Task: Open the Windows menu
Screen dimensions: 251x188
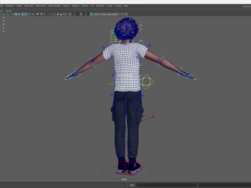Action: [10, 6]
